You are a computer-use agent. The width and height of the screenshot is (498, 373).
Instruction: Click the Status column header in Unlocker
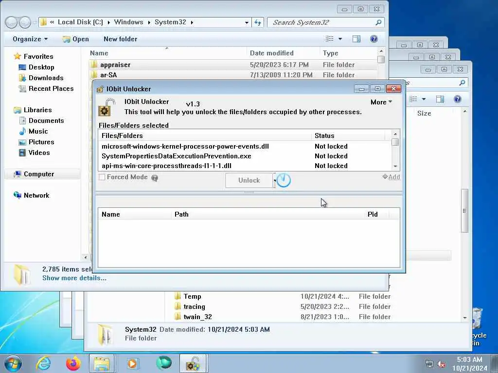click(x=348, y=136)
